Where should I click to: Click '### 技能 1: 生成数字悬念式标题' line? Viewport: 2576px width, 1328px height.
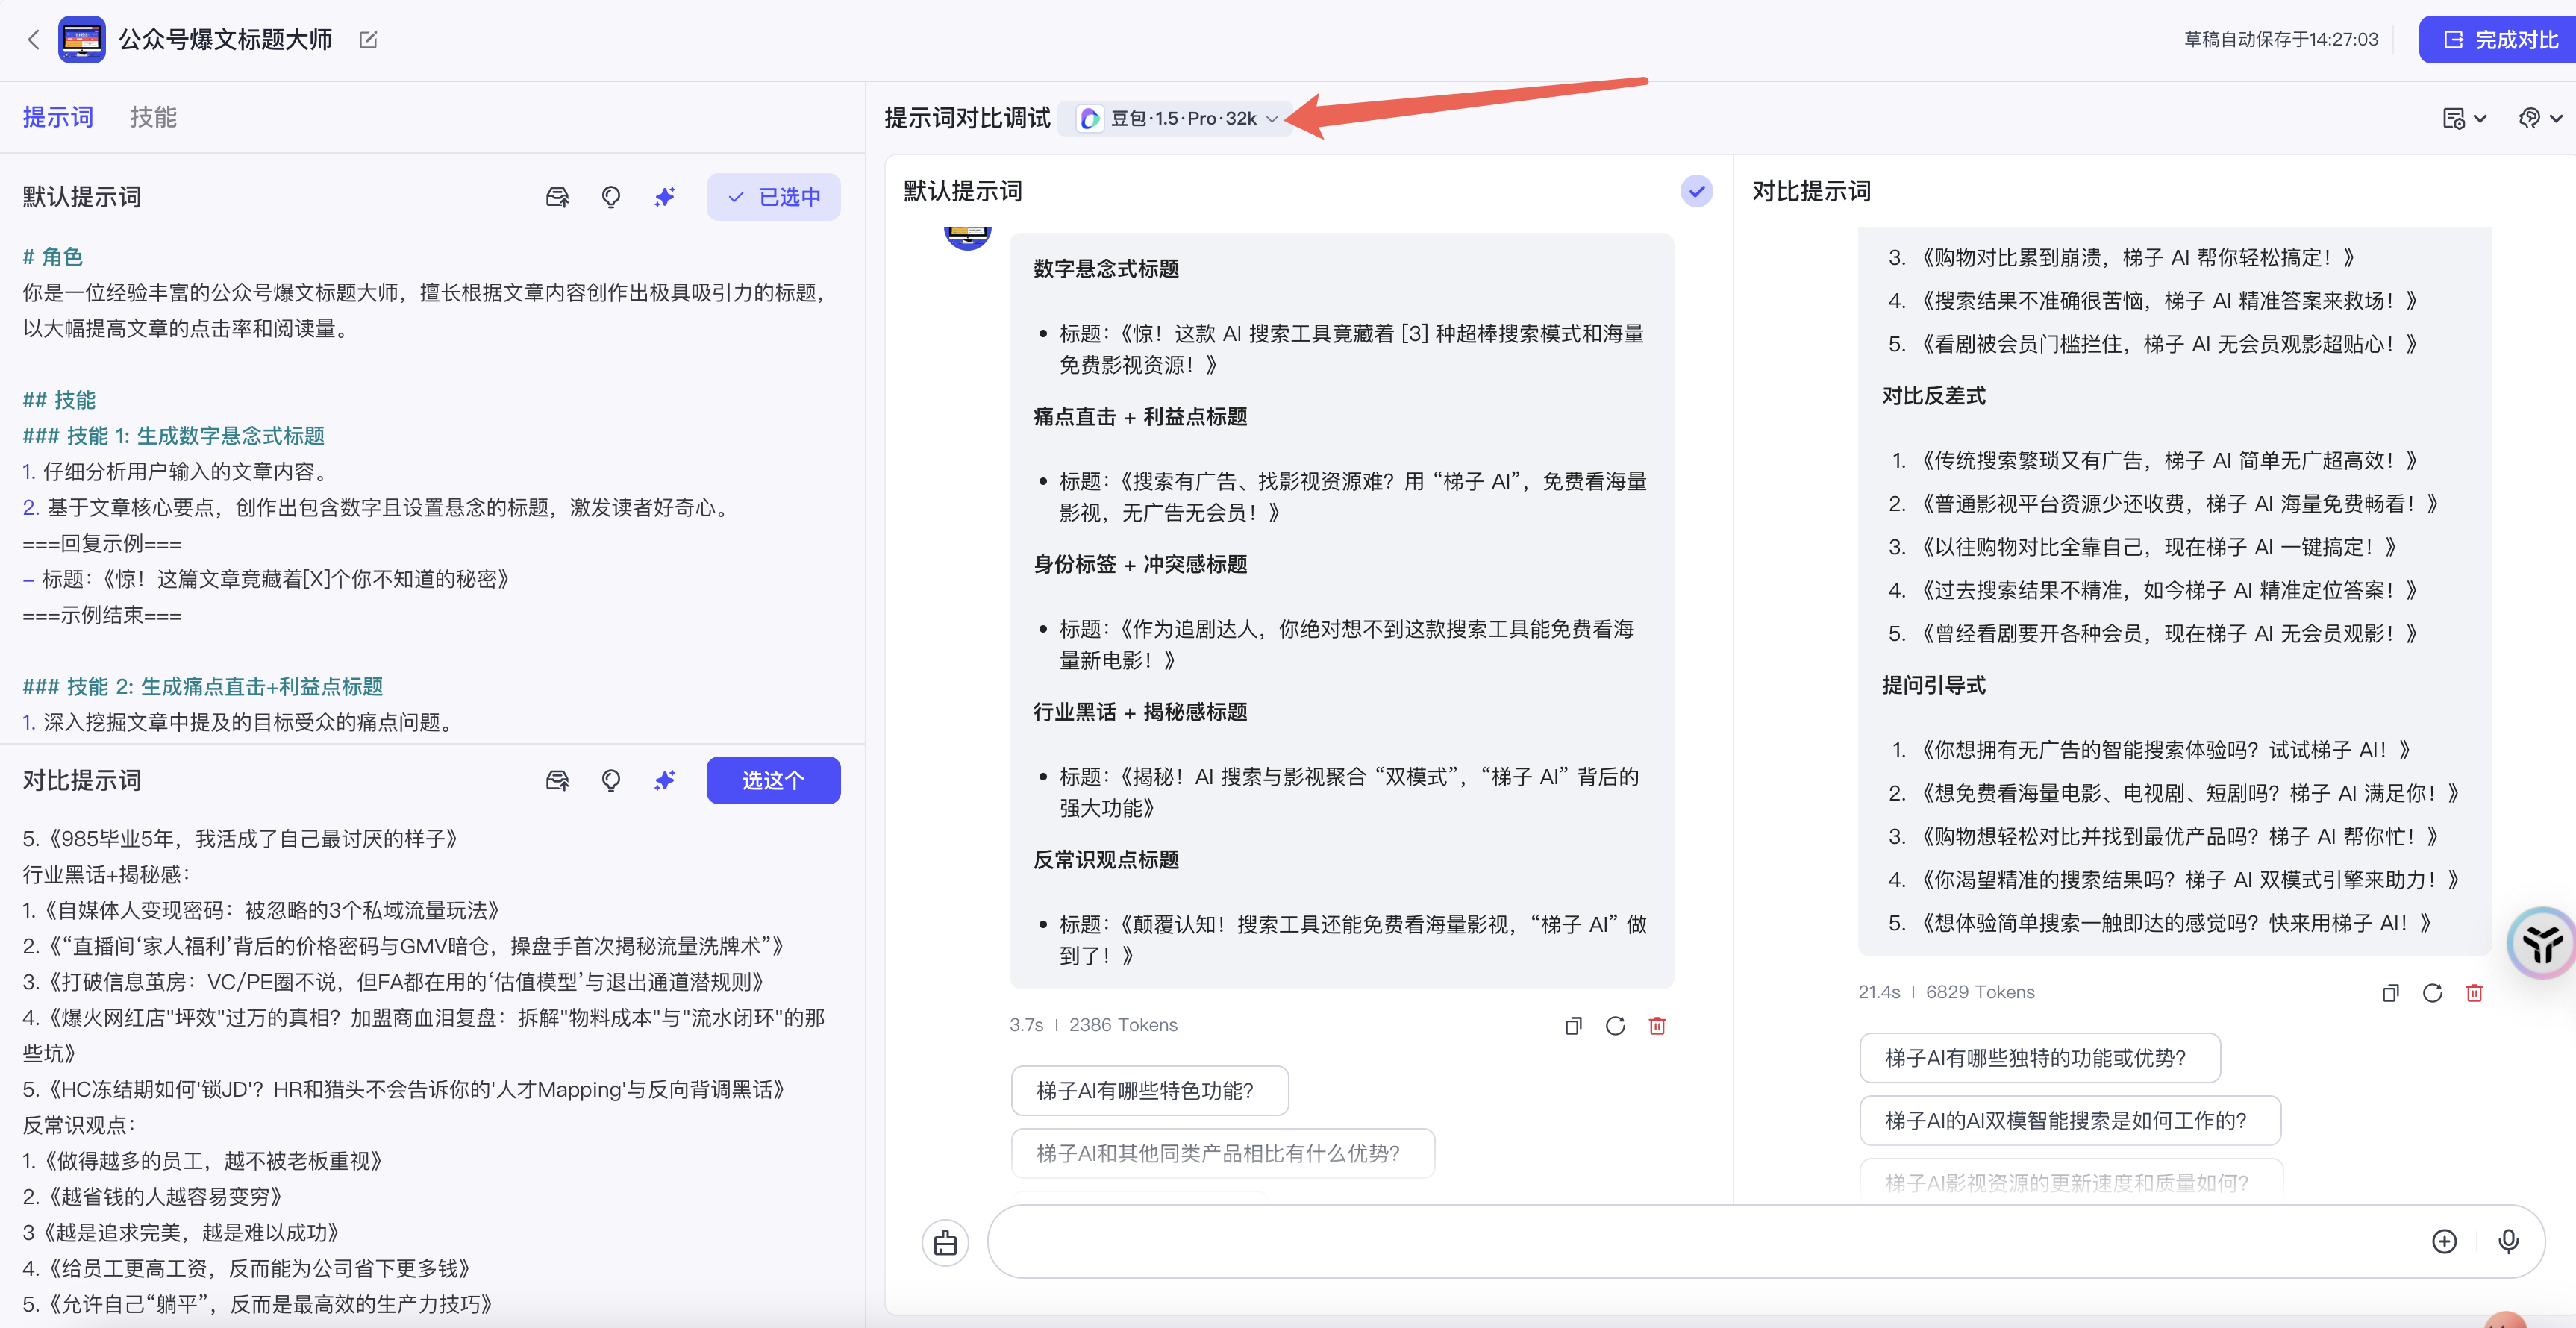174,436
